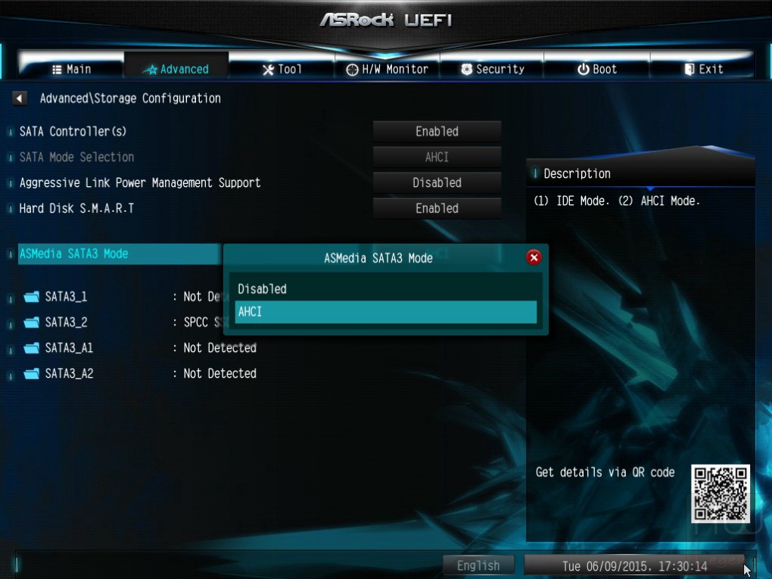Open Hard Disk S.M.A.R.T Enabled selector
Image resolution: width=772 pixels, height=579 pixels.
437,208
